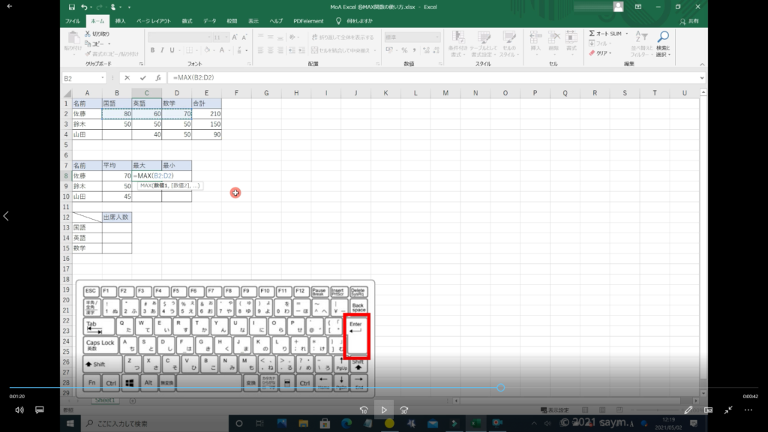This screenshot has height=432, width=768.
Task: Expand the formula bar
Action: pos(702,78)
